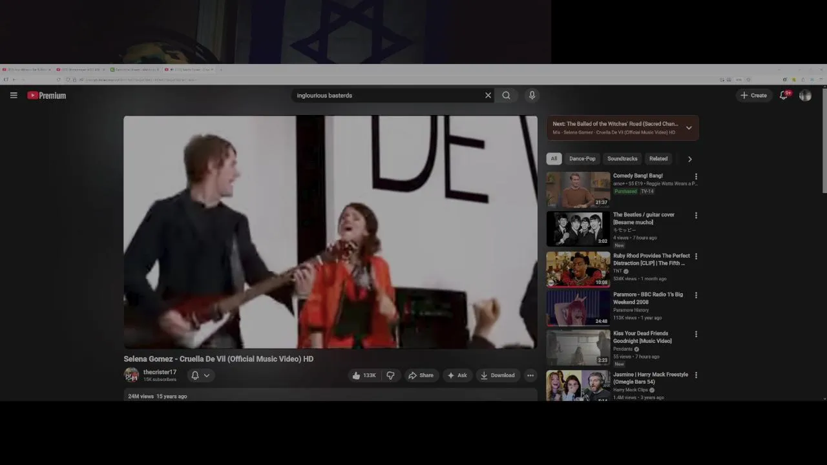Open Ruby Rhod clip thumbnail

(x=578, y=269)
